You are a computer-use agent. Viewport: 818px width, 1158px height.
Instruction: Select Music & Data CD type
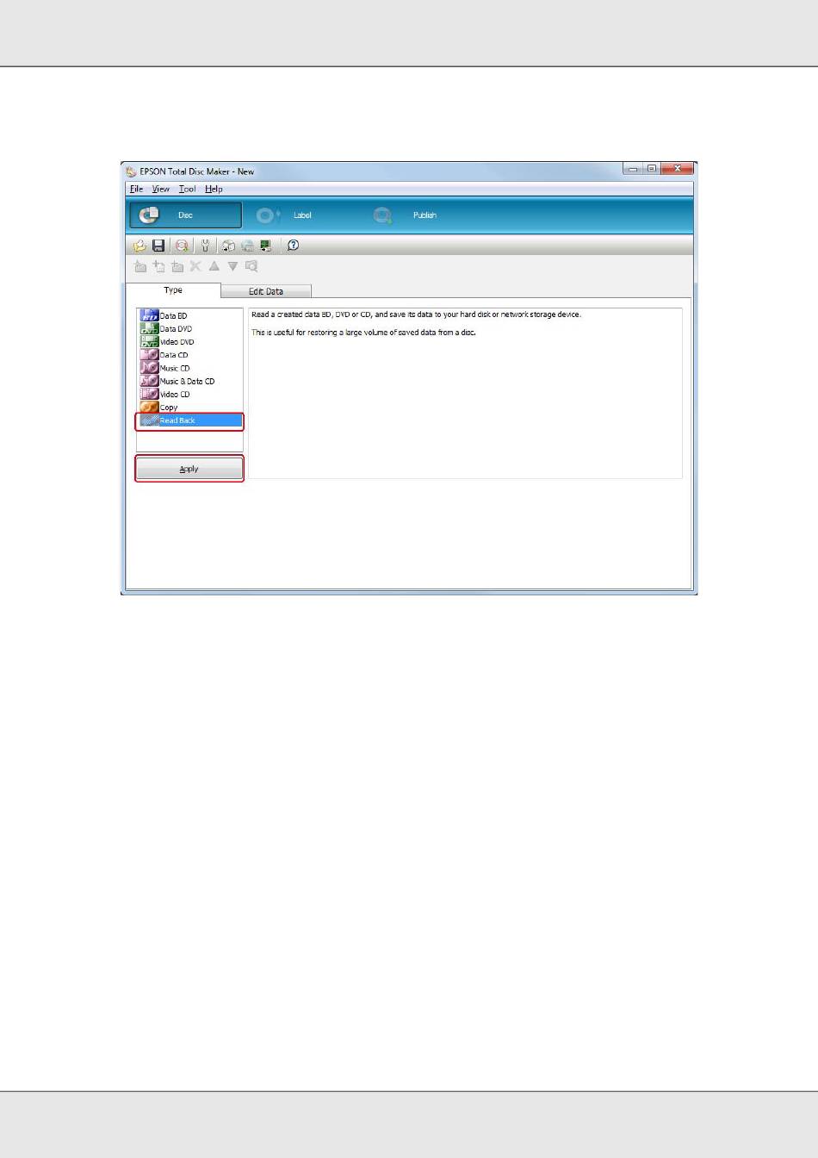click(187, 382)
